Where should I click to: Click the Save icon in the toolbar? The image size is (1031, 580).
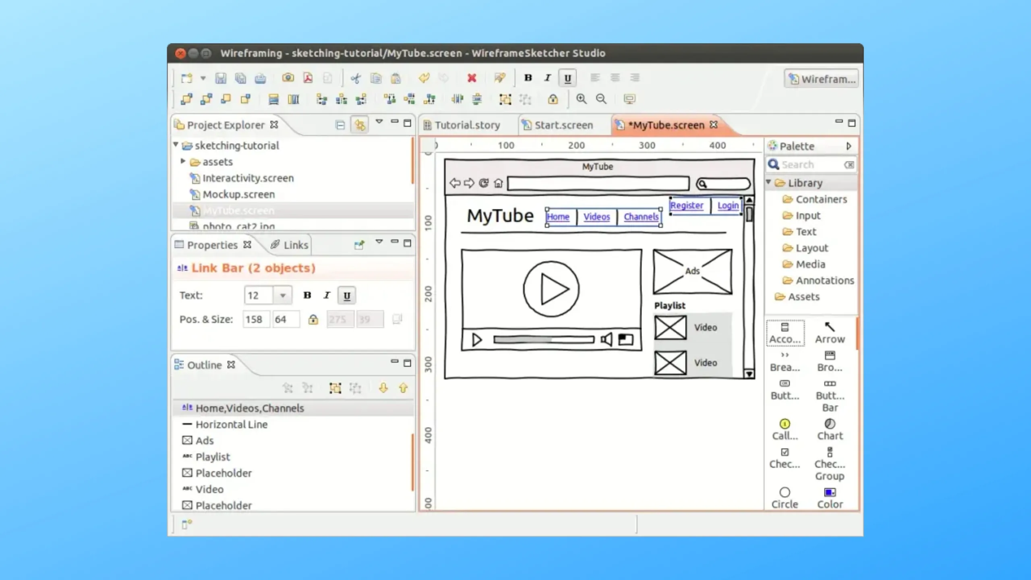221,78
